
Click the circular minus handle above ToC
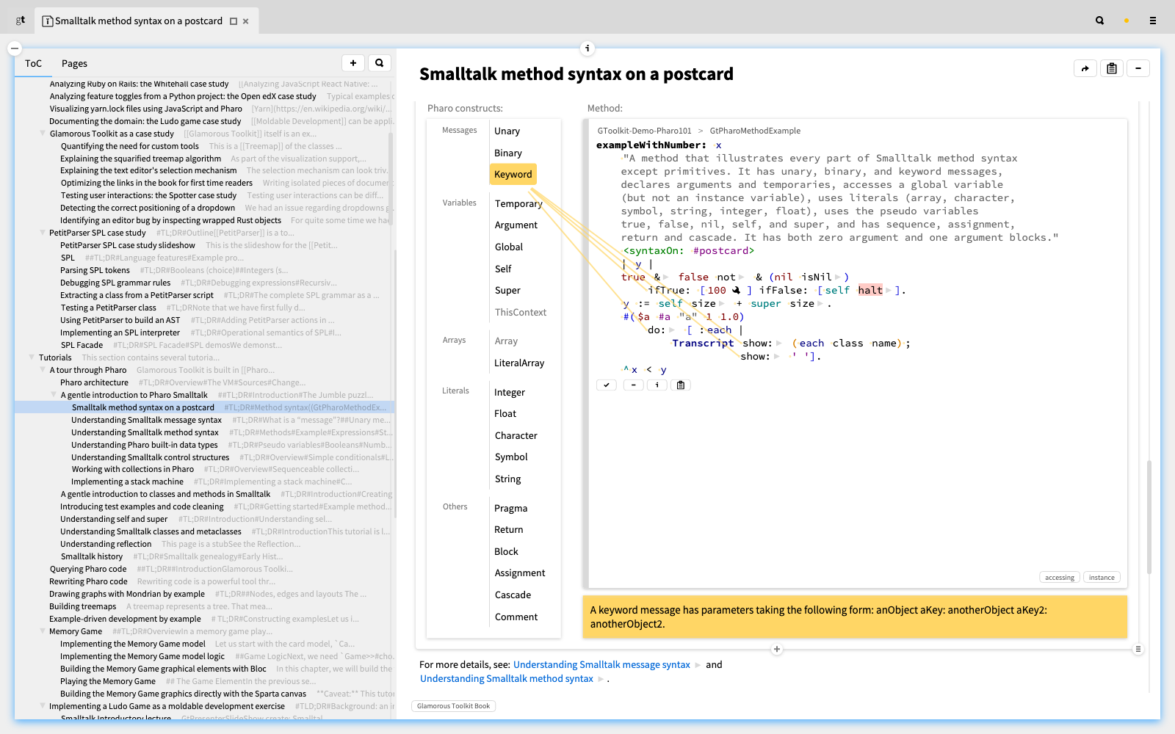[15, 48]
